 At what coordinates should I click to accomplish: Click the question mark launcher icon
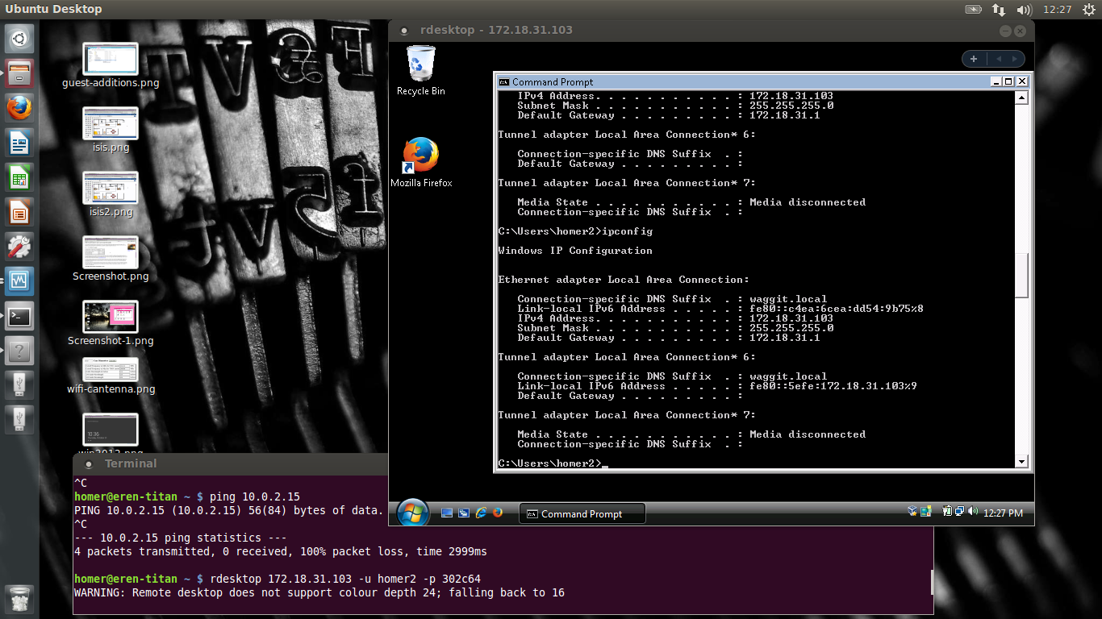click(x=19, y=351)
